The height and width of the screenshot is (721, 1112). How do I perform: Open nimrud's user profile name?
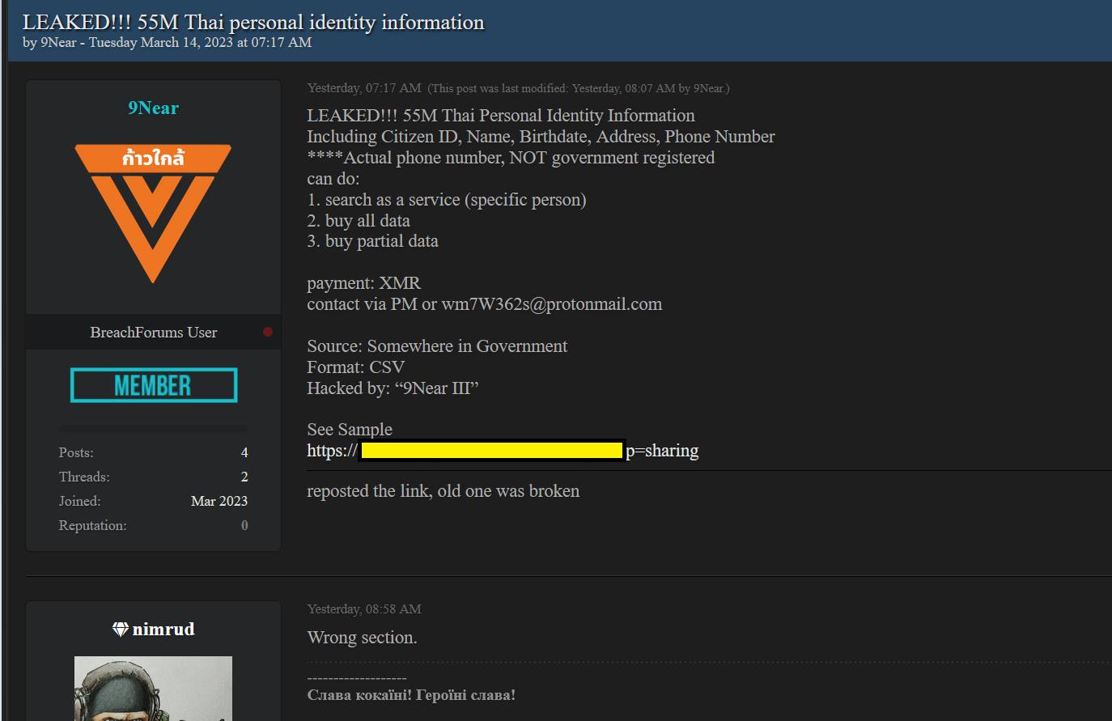pos(163,630)
